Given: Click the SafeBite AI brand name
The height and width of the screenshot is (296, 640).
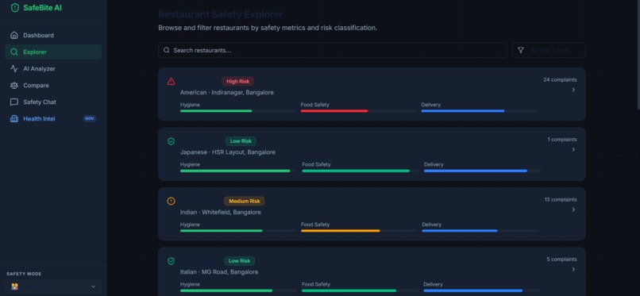Looking at the screenshot, I should coord(42,8).
